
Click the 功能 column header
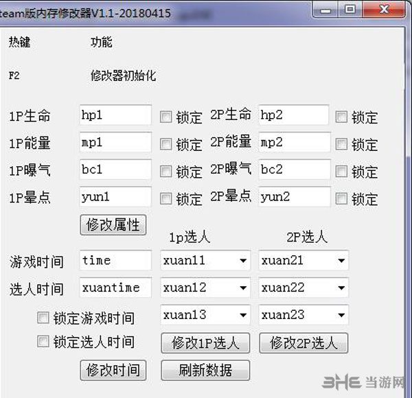pyautogui.click(x=102, y=42)
